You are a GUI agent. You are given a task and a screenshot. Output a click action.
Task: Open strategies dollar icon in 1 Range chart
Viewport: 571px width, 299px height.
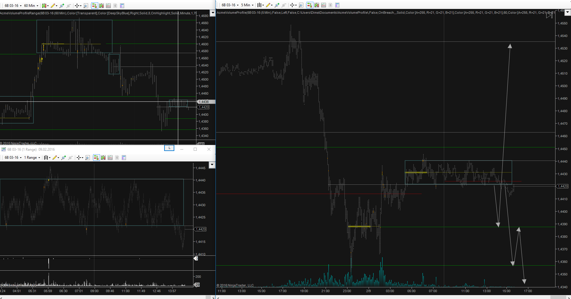click(117, 158)
